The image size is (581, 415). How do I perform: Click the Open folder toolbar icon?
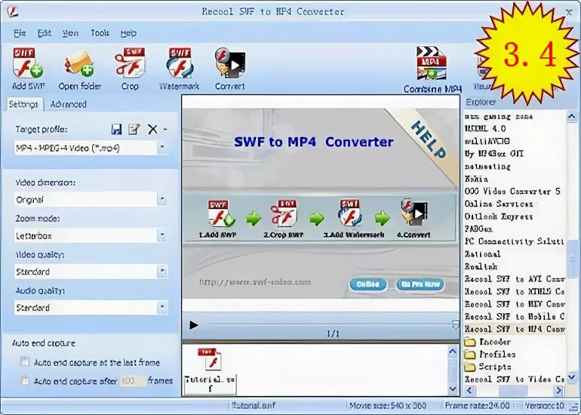[x=79, y=63]
